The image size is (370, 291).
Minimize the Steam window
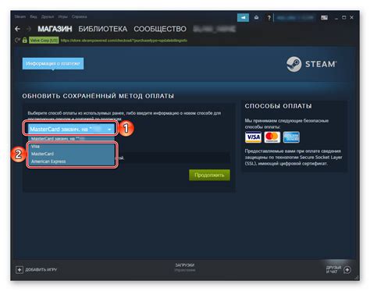[x=336, y=18]
